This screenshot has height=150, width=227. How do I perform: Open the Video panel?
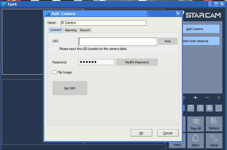coord(177,141)
